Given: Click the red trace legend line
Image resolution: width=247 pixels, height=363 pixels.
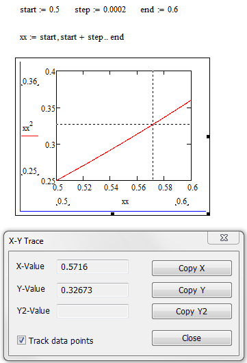Looking at the screenshot, I should point(29,136).
